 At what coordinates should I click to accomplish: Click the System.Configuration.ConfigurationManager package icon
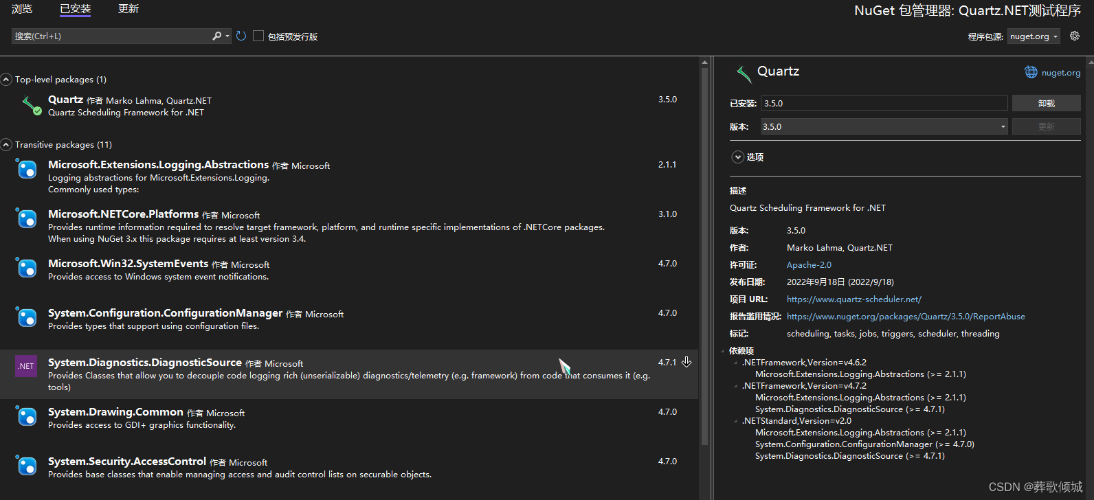[x=26, y=317]
